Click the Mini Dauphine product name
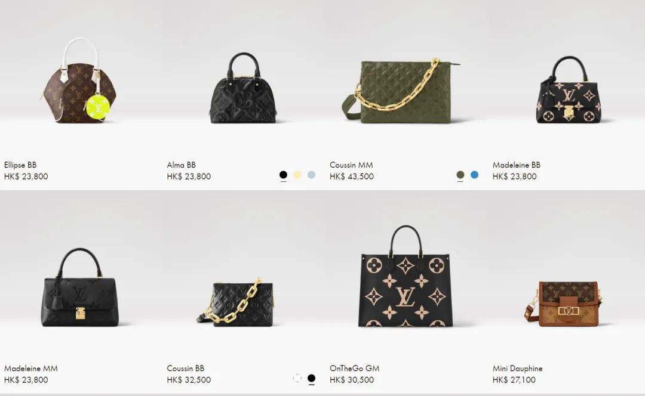 pos(517,369)
